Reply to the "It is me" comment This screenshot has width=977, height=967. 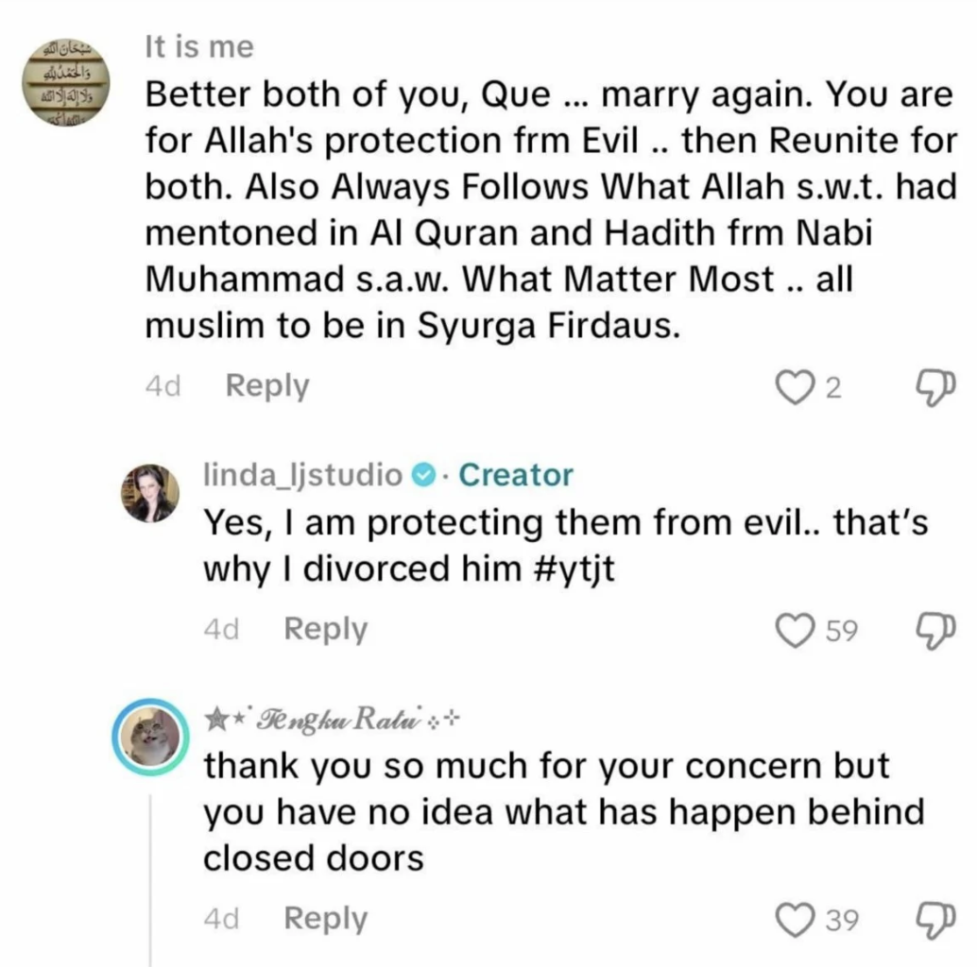click(267, 386)
